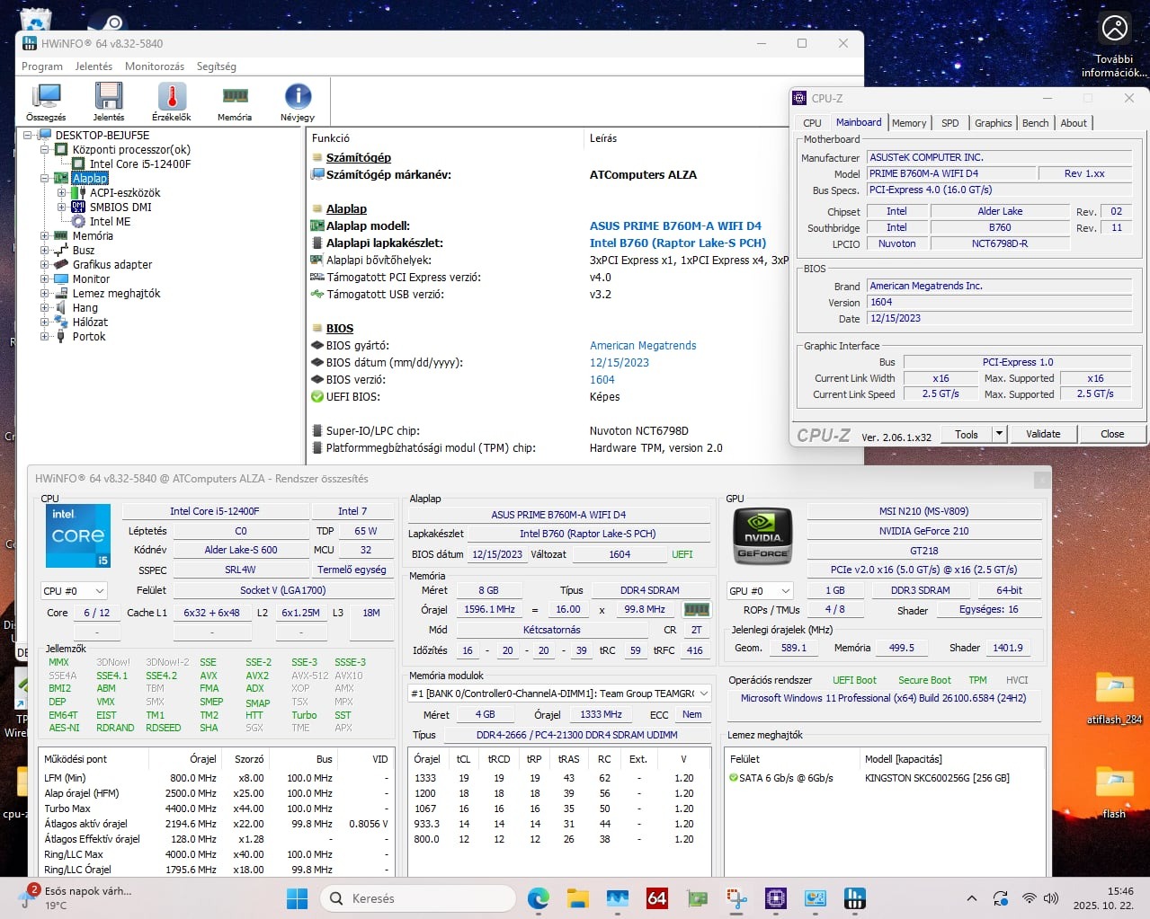Click the CPU-Z Tools button
1150x919 pixels.
(967, 434)
